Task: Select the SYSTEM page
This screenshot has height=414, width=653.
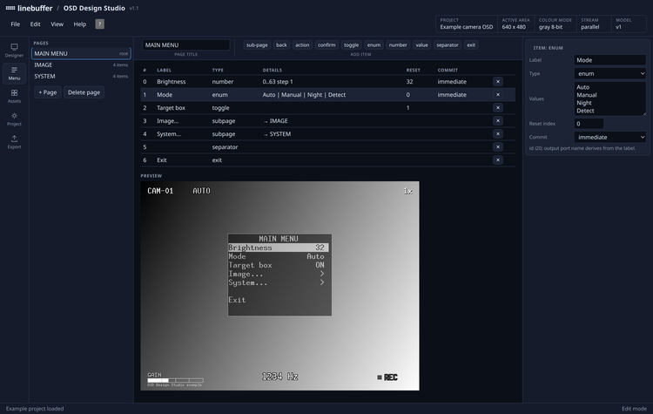Action: tap(81, 77)
